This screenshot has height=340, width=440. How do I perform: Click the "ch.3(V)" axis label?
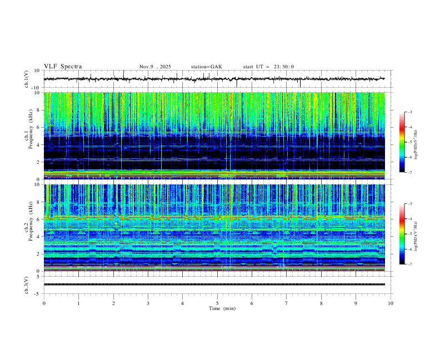pos(27,285)
